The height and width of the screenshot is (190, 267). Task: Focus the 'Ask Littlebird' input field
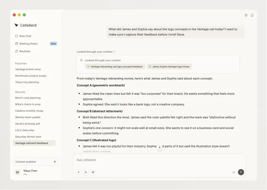tap(159, 160)
